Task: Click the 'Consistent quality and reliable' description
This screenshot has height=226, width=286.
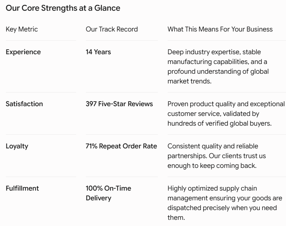Action: pos(217,156)
